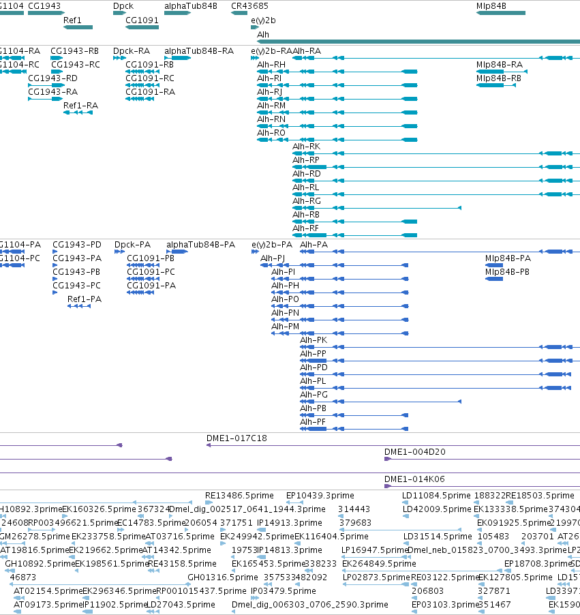This screenshot has height=615, width=580.
Task: Click the Mlp84B-RB transcript
Action: [496, 85]
